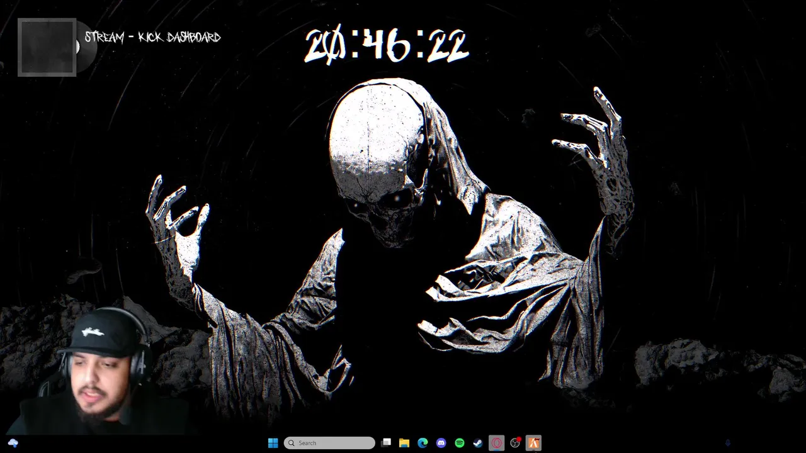This screenshot has height=453, width=806.
Task: Open OBS Studio from the taskbar
Action: coord(515,443)
